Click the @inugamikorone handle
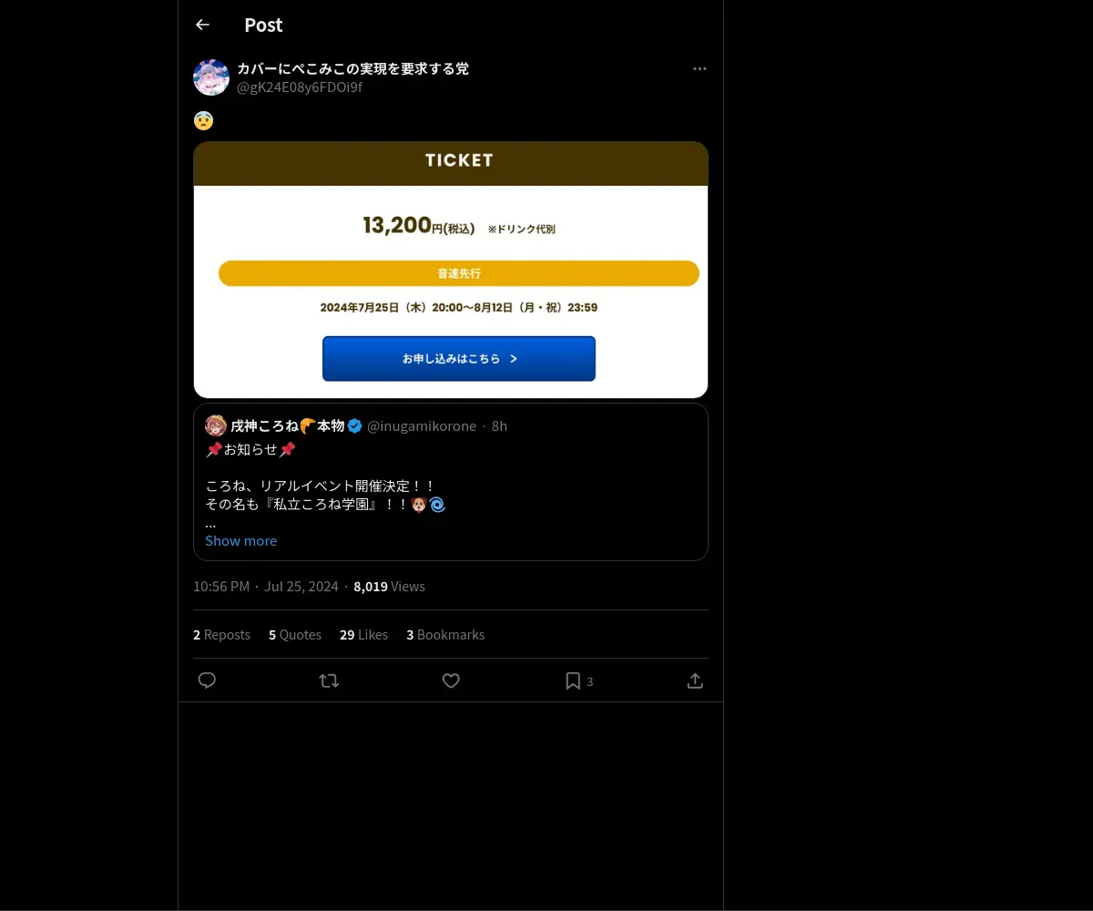This screenshot has width=1093, height=911. click(422, 426)
